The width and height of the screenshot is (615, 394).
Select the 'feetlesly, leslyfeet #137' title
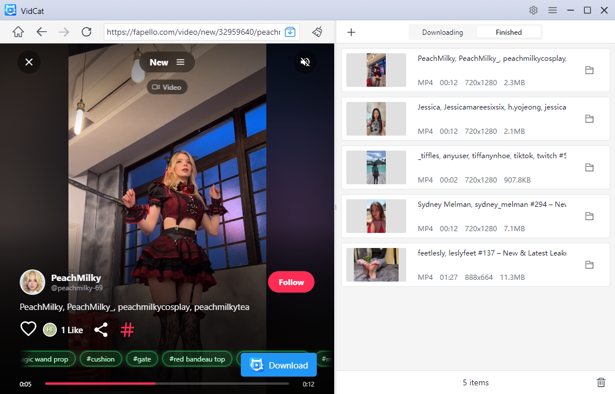point(492,253)
